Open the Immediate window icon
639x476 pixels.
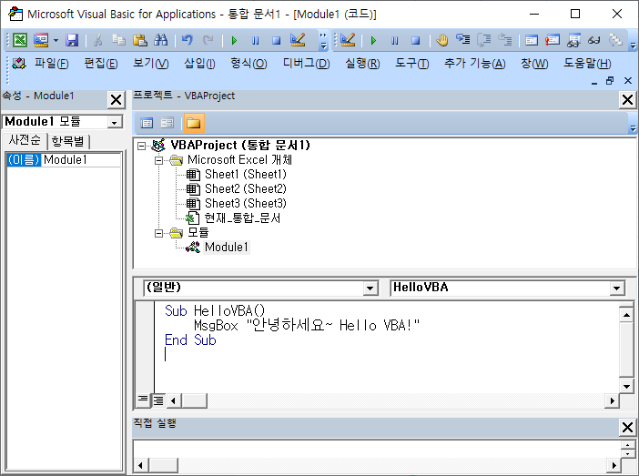coord(553,40)
